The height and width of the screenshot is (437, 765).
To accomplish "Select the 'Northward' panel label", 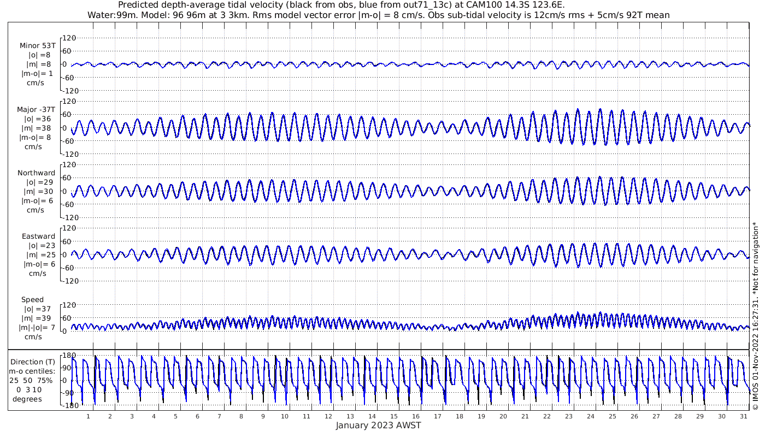I will point(37,173).
